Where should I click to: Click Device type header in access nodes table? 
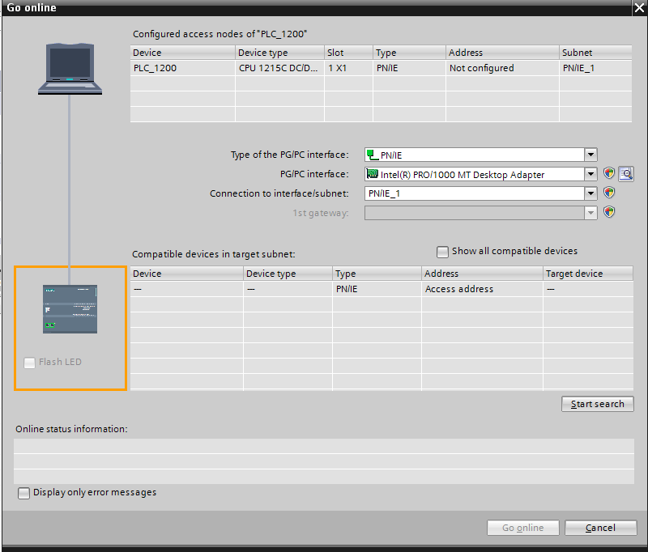pos(279,53)
